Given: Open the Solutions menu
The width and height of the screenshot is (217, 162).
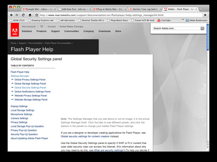Looking at the screenshot, I should [x=27, y=31].
